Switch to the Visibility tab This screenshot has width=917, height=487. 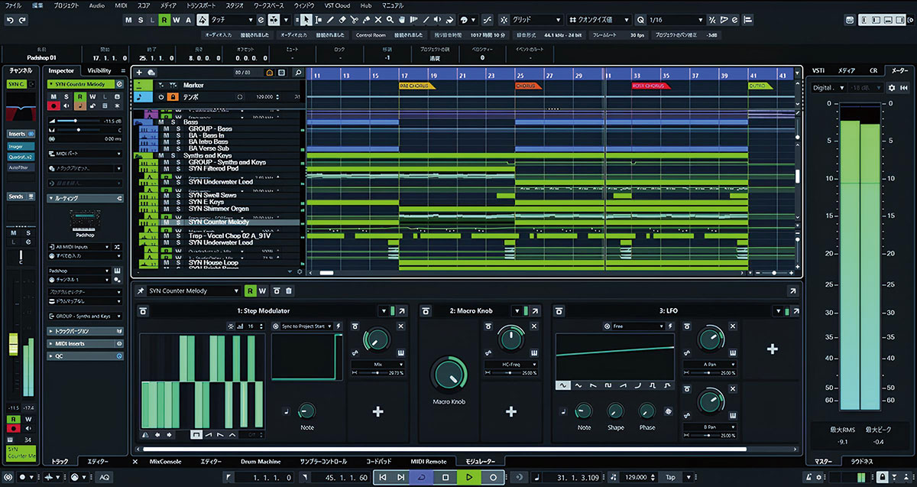tap(99, 70)
